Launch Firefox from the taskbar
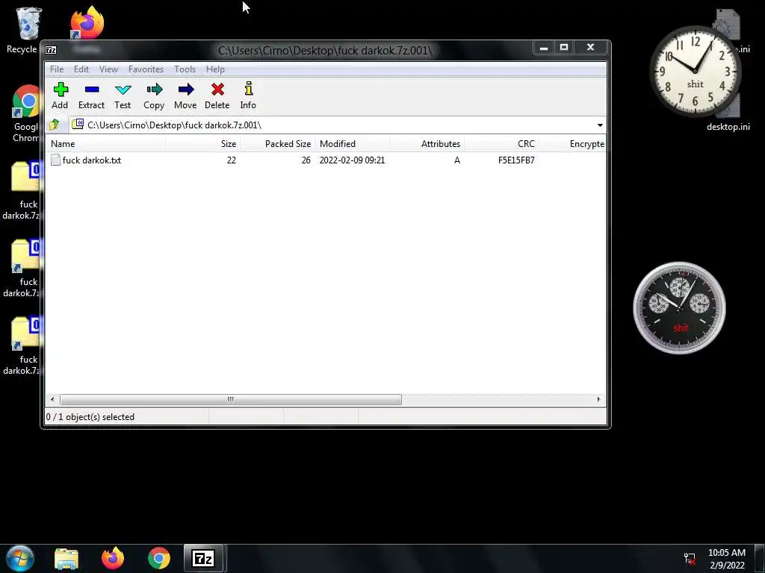Viewport: 765px width, 573px height. pos(113,558)
